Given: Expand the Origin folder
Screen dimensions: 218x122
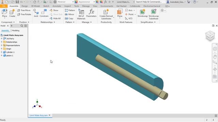Looking at the screenshot, I should [1, 49].
